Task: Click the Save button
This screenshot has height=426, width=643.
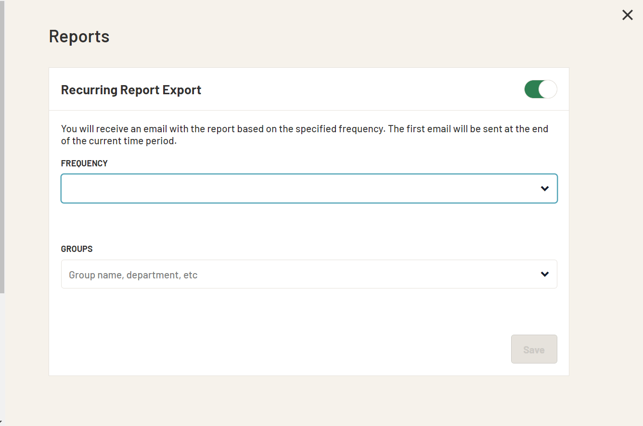Action: pos(534,349)
